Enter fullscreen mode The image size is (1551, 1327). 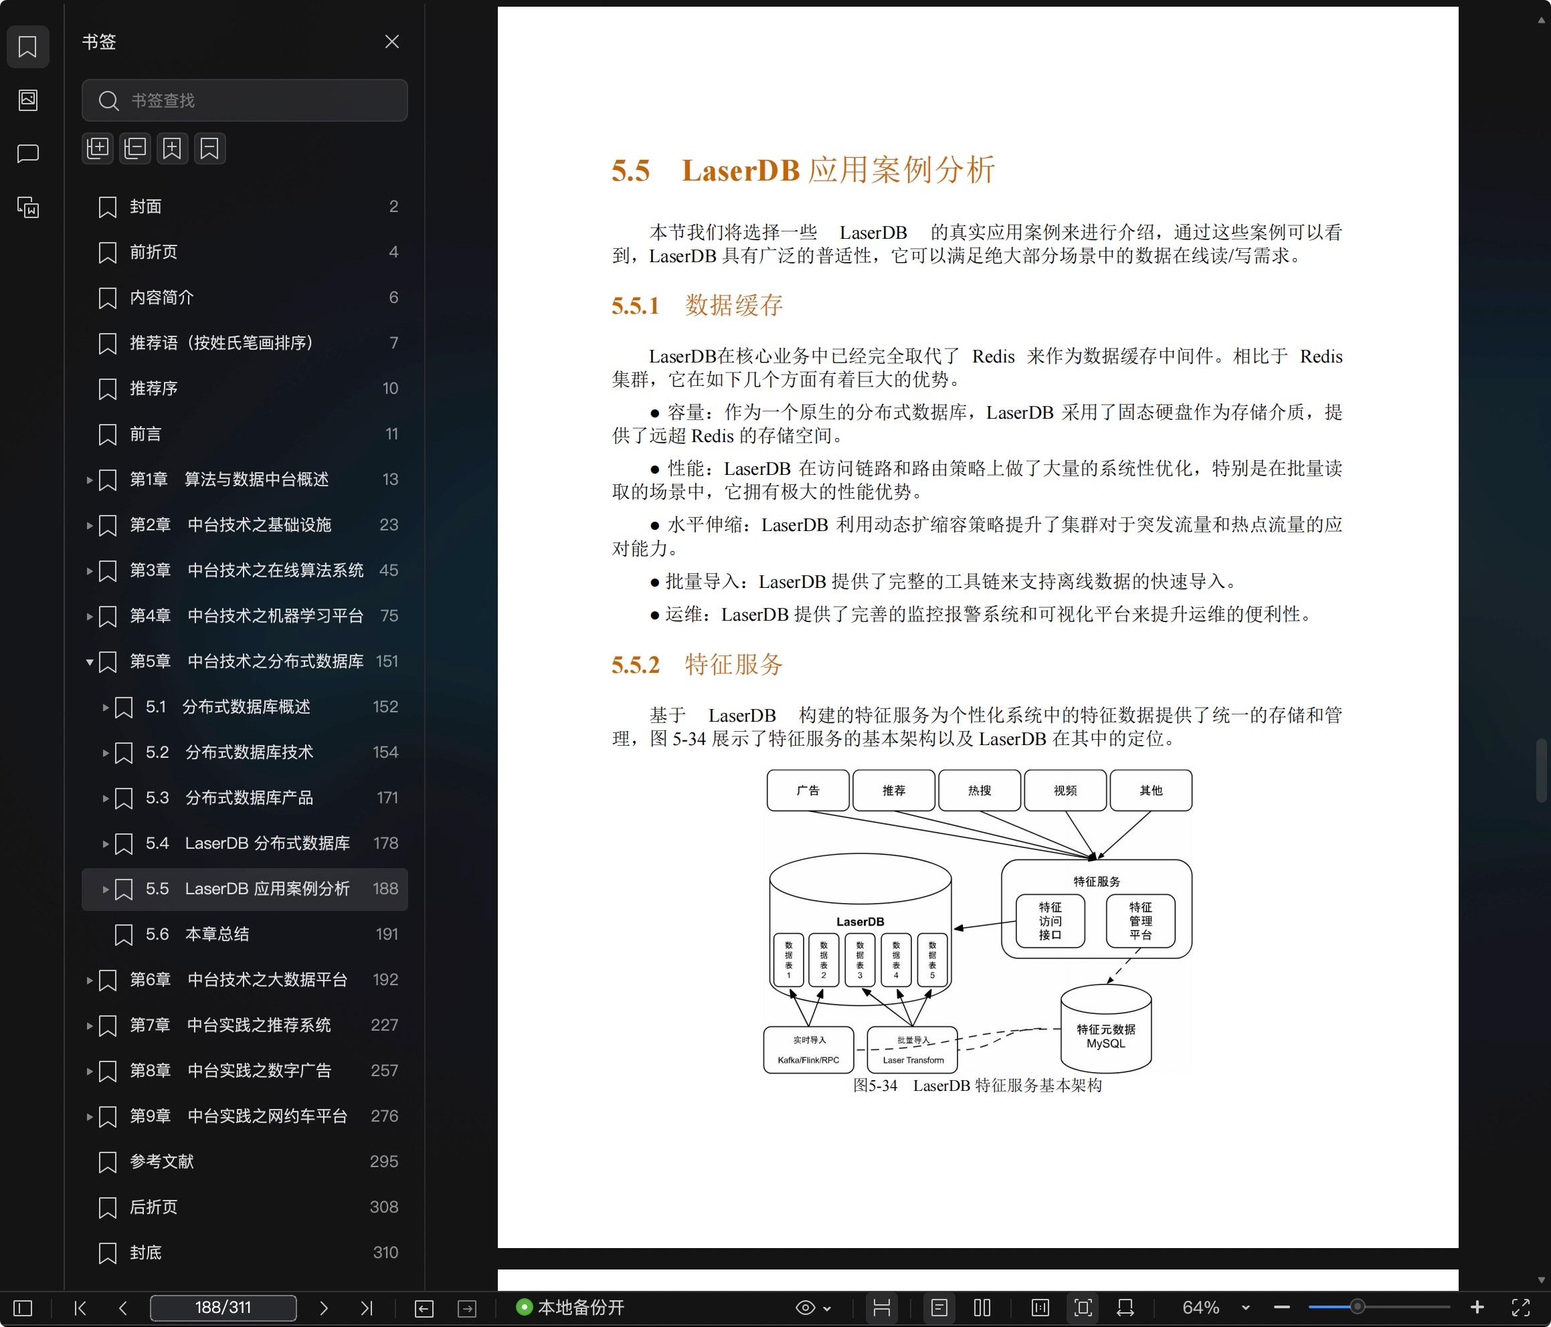[1520, 1308]
